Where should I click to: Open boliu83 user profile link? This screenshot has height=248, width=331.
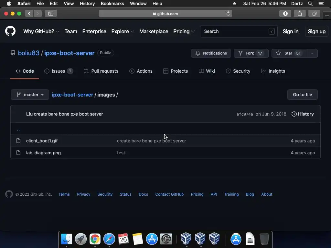[29, 53]
